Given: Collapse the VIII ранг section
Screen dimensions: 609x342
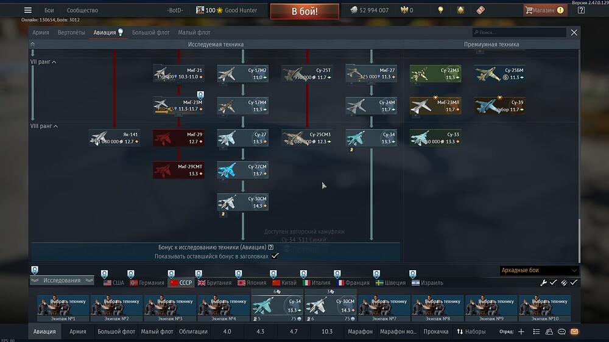Looking at the screenshot, I should tap(44, 126).
